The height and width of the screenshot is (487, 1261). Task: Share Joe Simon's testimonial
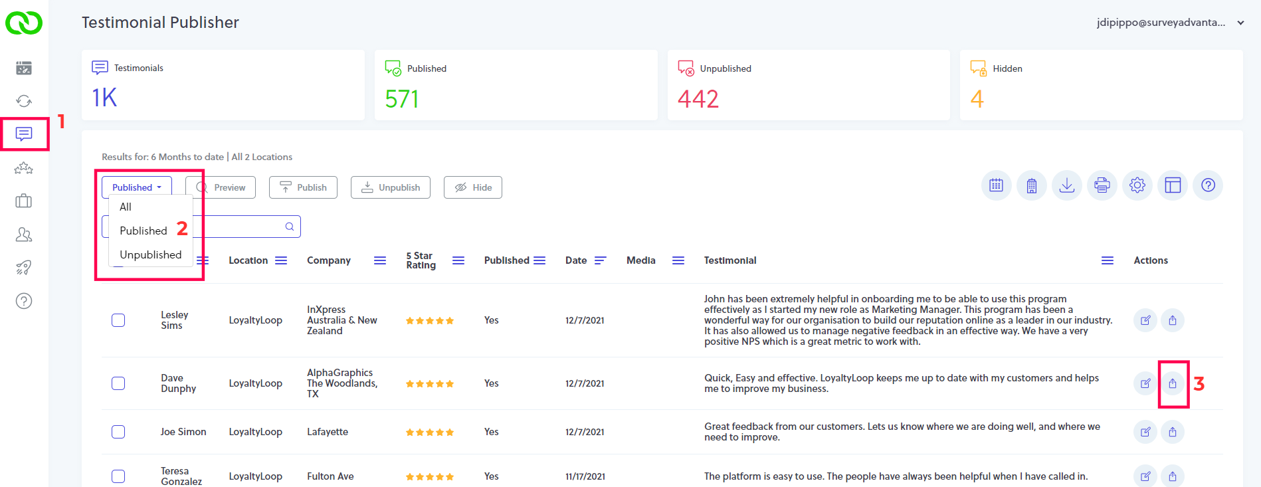1173,432
